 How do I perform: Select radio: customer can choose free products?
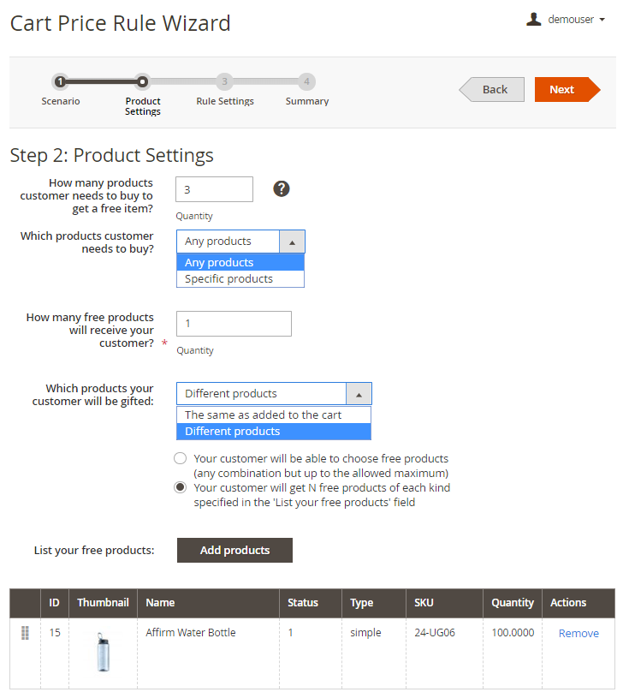[181, 458]
